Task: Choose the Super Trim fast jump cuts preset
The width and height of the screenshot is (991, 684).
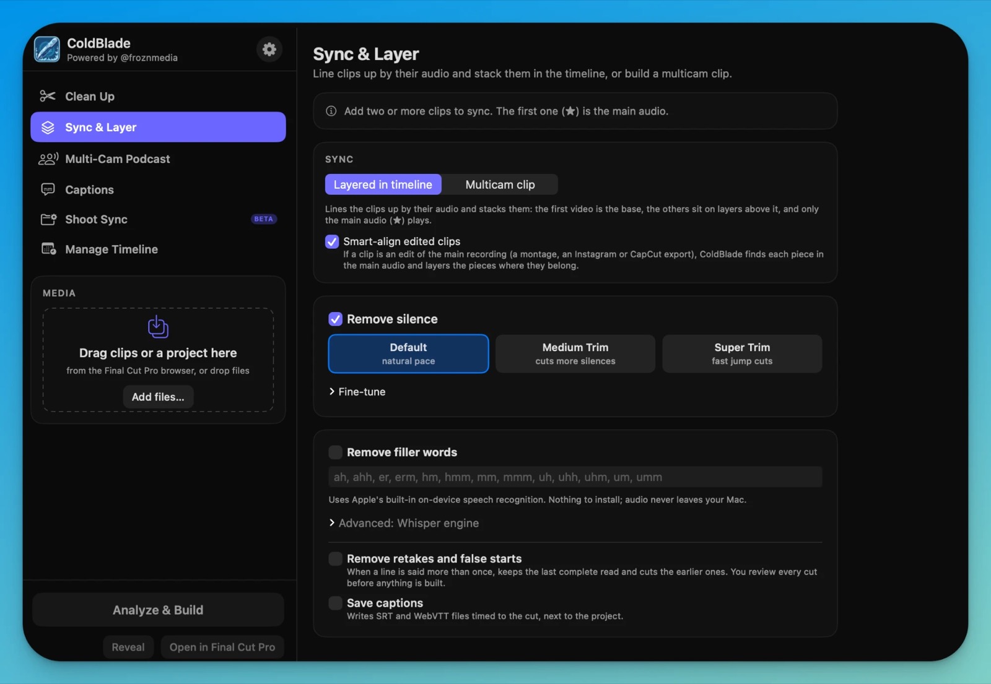Action: pyautogui.click(x=742, y=353)
